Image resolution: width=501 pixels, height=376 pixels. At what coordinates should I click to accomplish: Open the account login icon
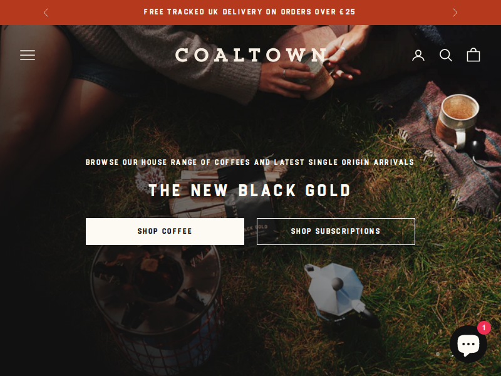(418, 55)
